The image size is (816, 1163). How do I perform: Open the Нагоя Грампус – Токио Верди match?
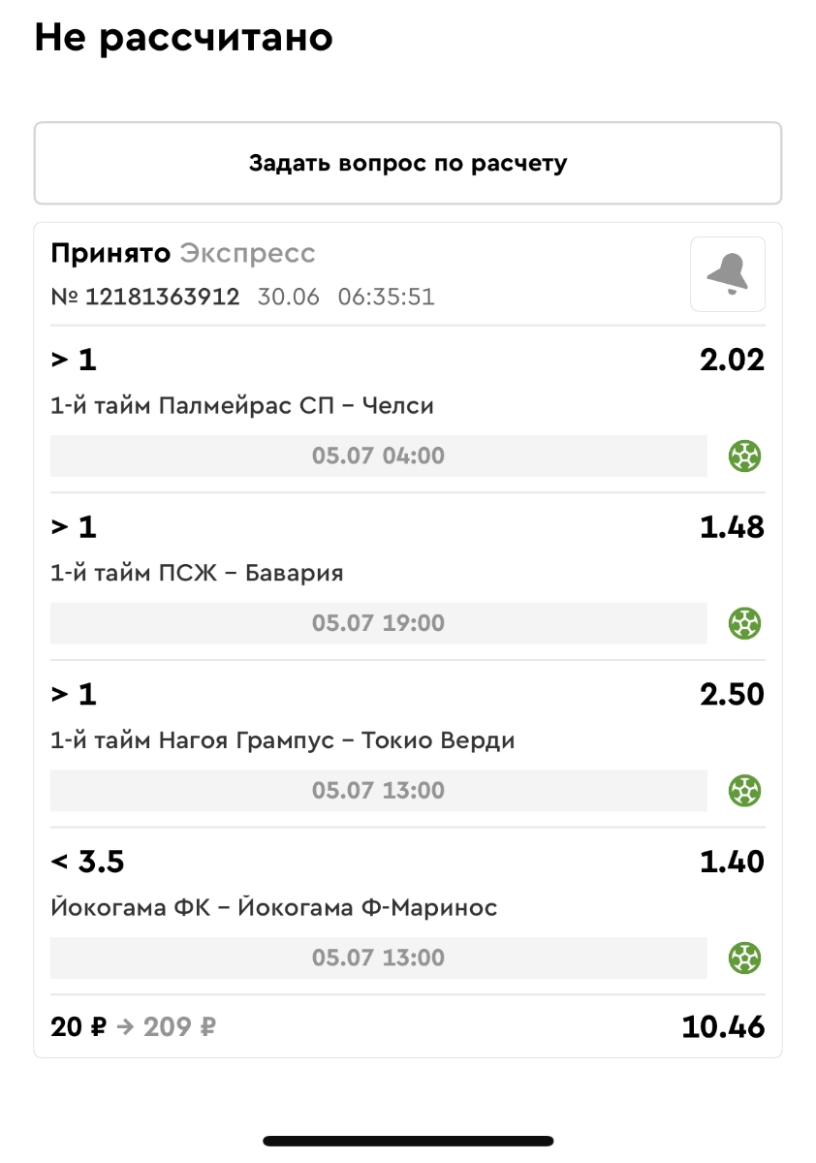tap(282, 741)
